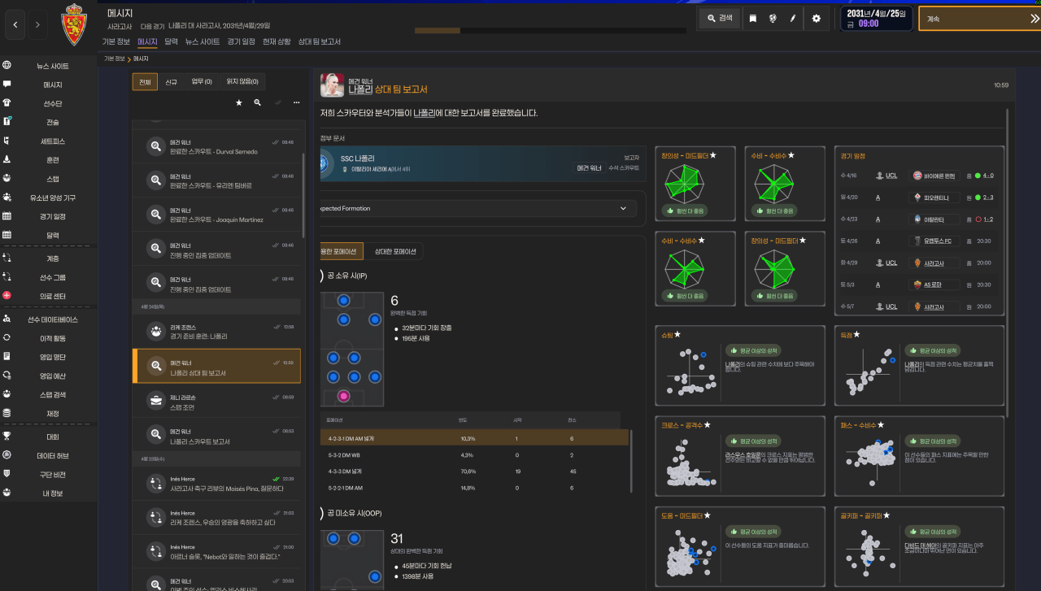
Task: Switch to the 상대한 포메이션 toggle
Action: point(395,252)
